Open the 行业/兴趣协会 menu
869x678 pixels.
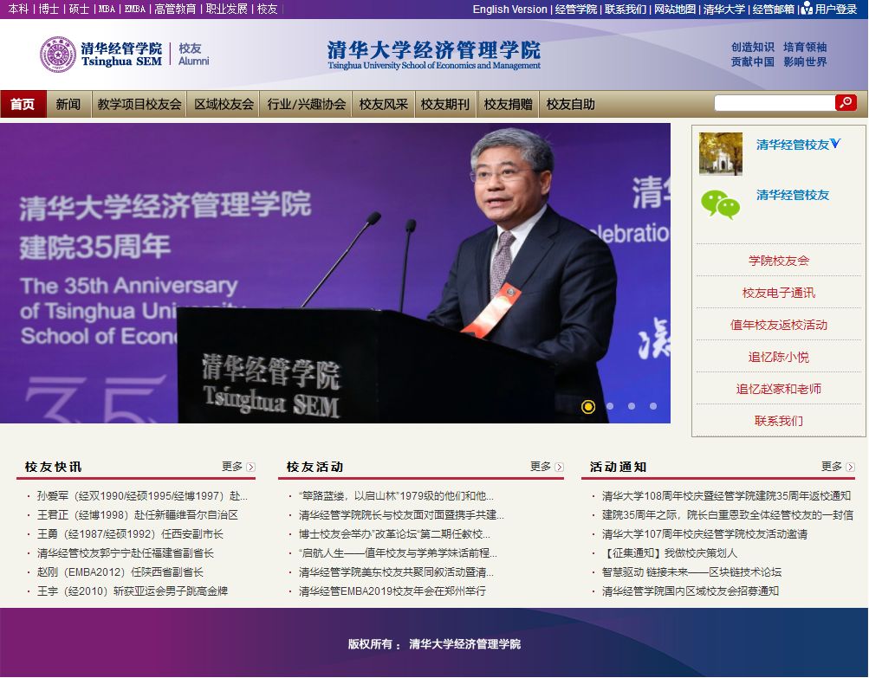(306, 104)
